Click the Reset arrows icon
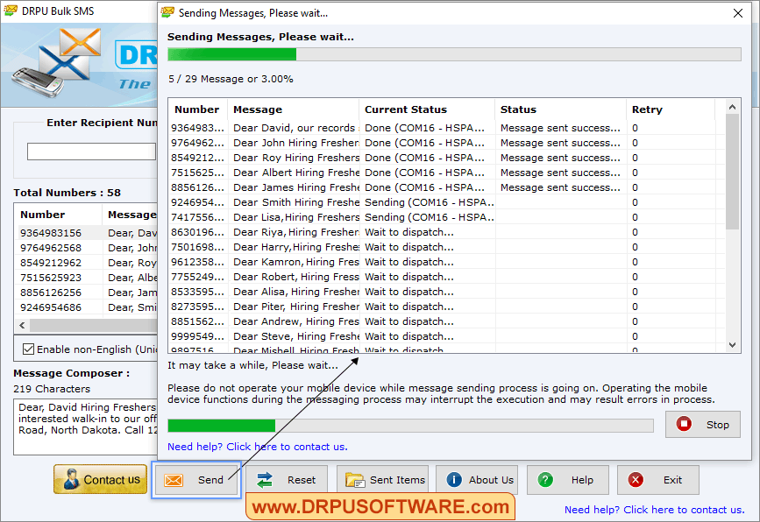This screenshot has height=522, width=760. tap(265, 480)
